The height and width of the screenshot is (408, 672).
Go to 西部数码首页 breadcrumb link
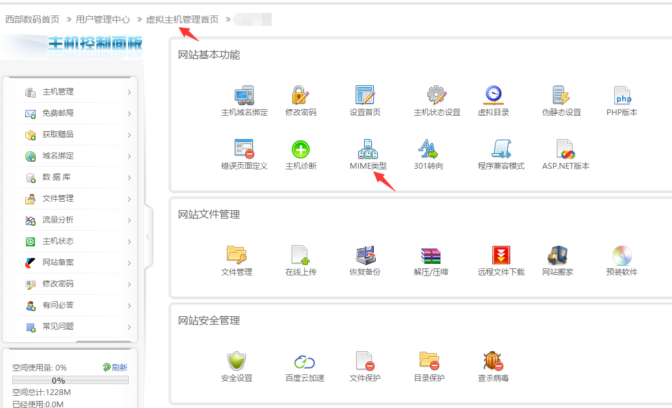click(32, 19)
